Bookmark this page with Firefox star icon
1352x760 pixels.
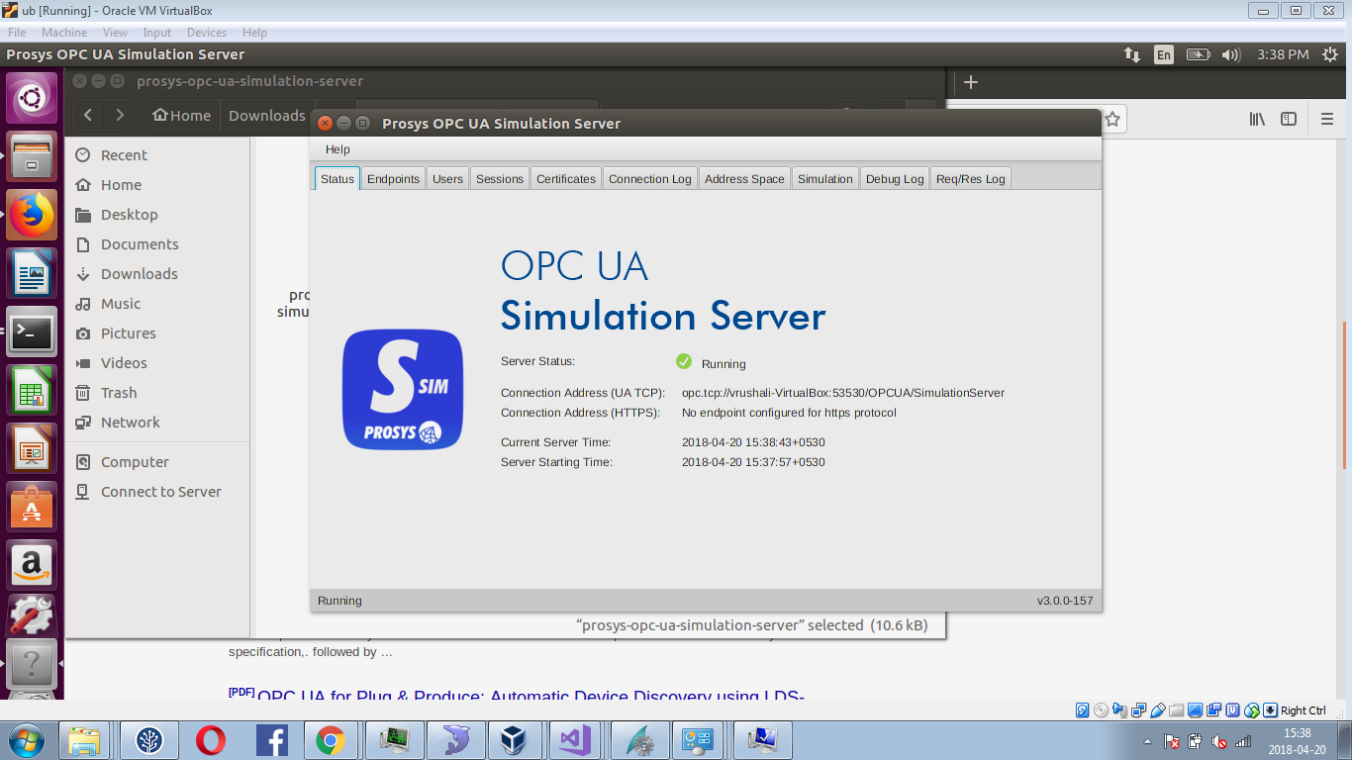tap(1114, 118)
